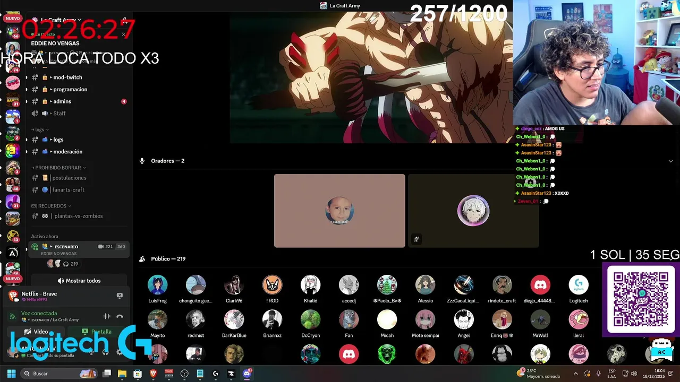Stop streaming Netflix - Brave screen share
This screenshot has width=680, height=382.
tap(120, 296)
